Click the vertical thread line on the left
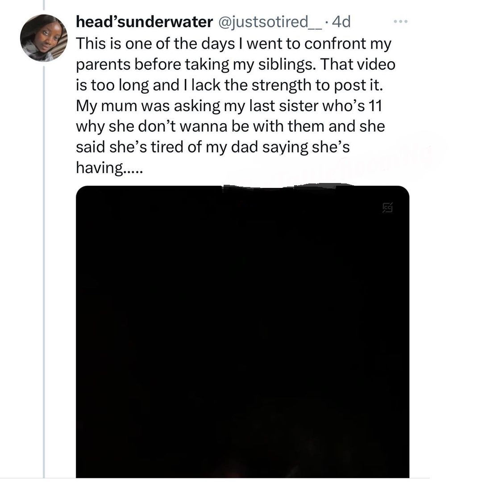This screenshot has height=482, width=482. (x=44, y=268)
